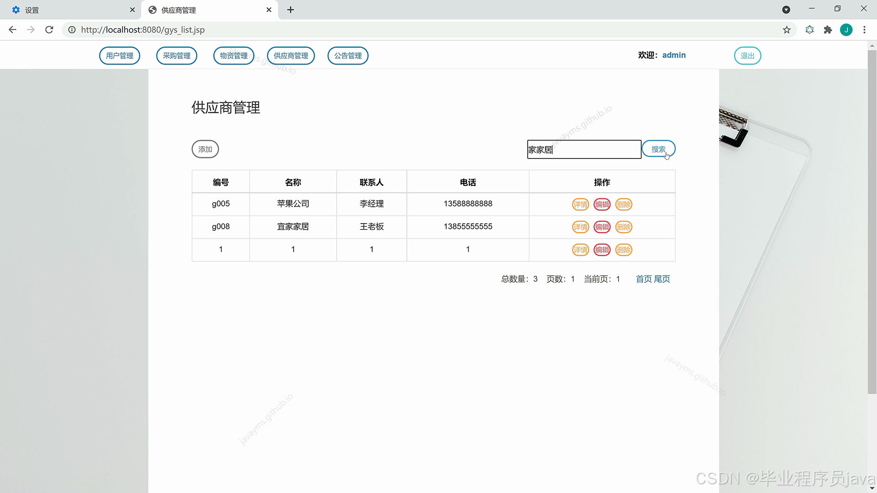The width and height of the screenshot is (877, 493).
Task: Open a new browser tab
Action: (x=291, y=10)
